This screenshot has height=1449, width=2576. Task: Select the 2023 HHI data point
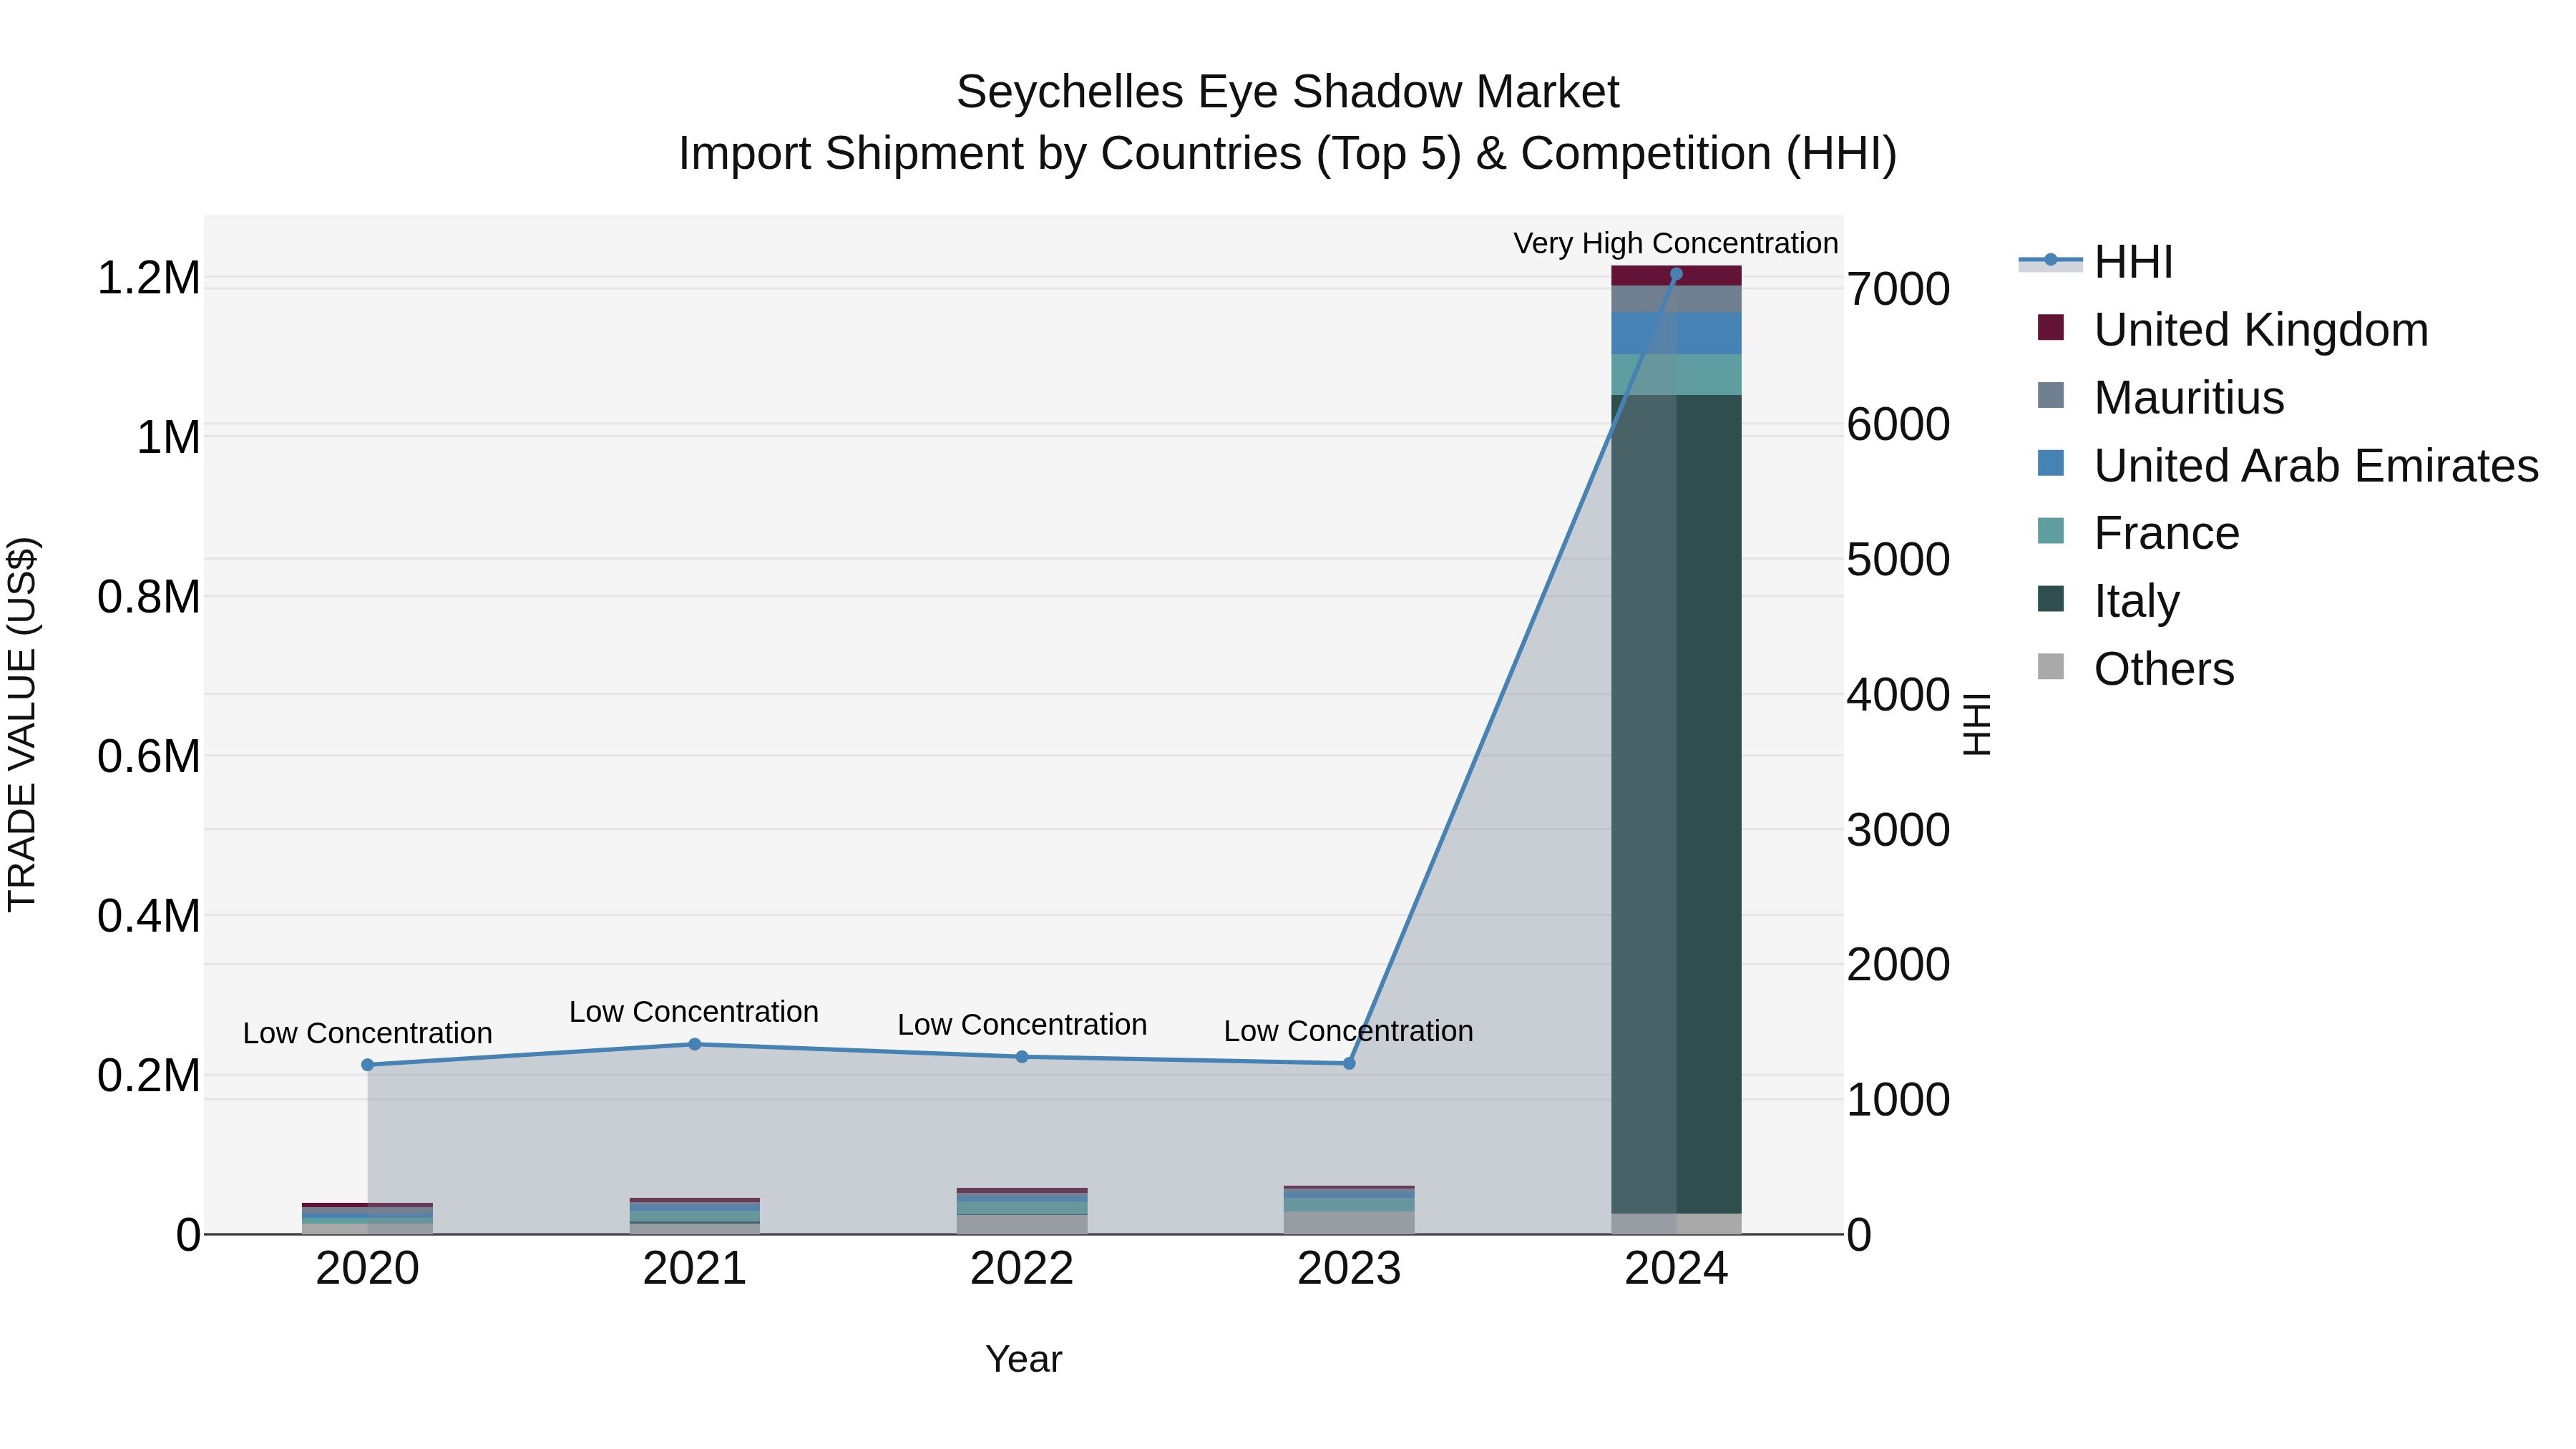point(1349,1063)
